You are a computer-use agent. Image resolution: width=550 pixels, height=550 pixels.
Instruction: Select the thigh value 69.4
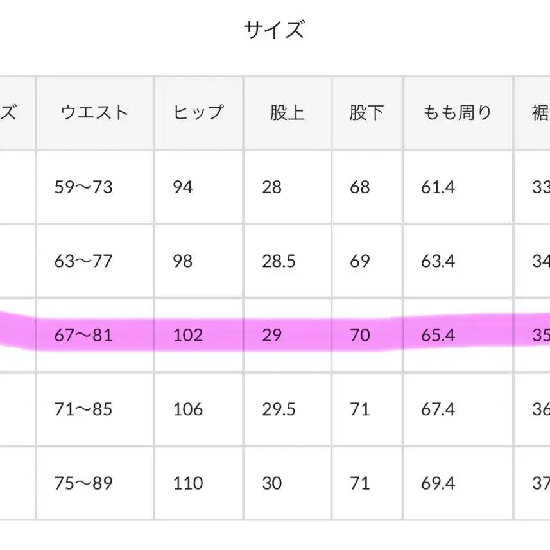438,483
